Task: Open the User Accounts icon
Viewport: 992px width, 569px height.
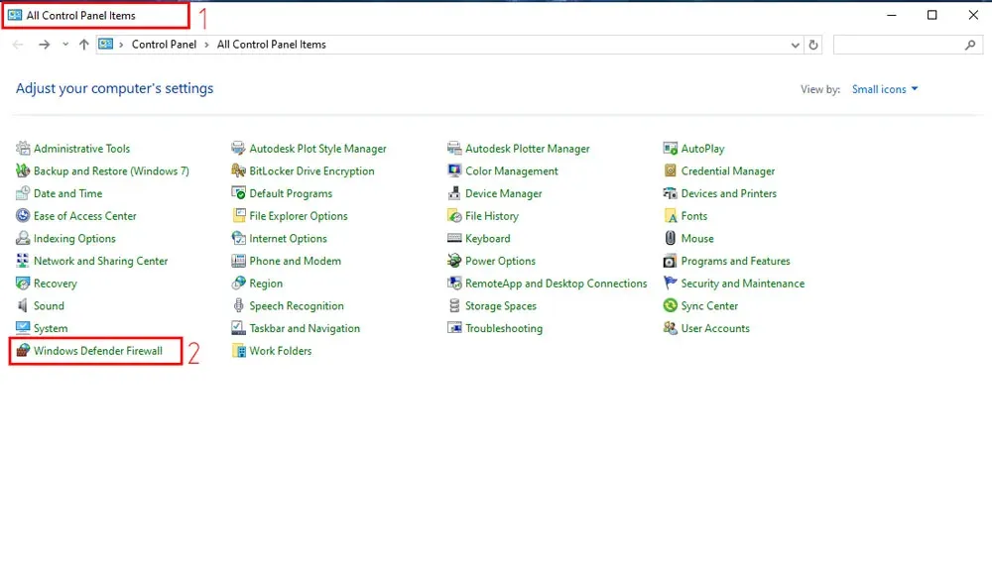Action: (x=670, y=328)
